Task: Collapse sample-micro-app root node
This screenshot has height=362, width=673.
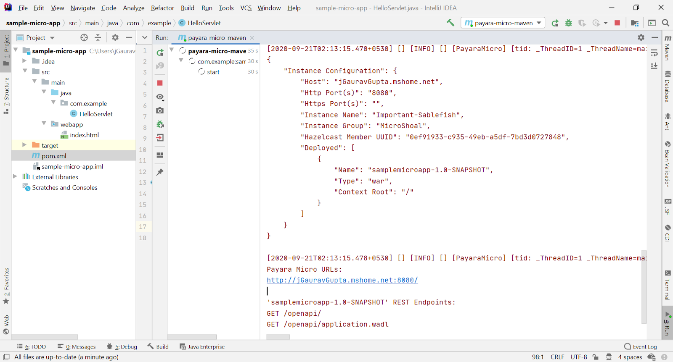Action: [16, 50]
